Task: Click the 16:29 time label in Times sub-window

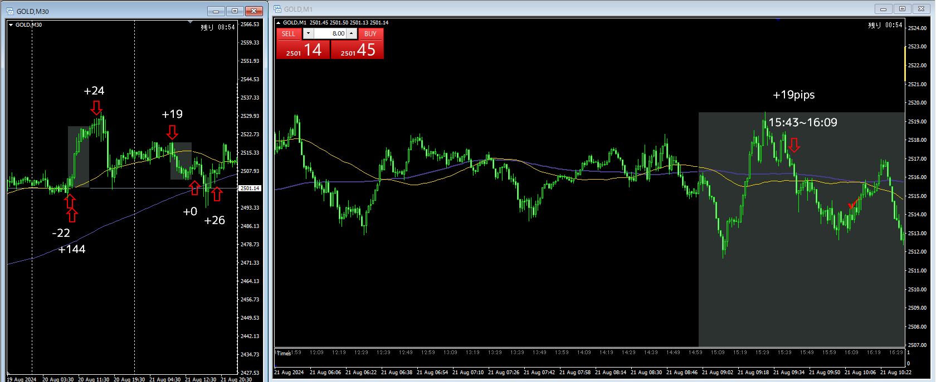Action: tap(896, 353)
